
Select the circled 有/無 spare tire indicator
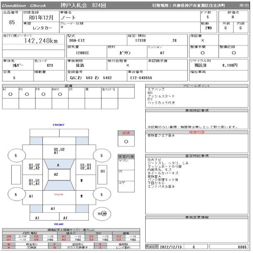tap(99, 214)
